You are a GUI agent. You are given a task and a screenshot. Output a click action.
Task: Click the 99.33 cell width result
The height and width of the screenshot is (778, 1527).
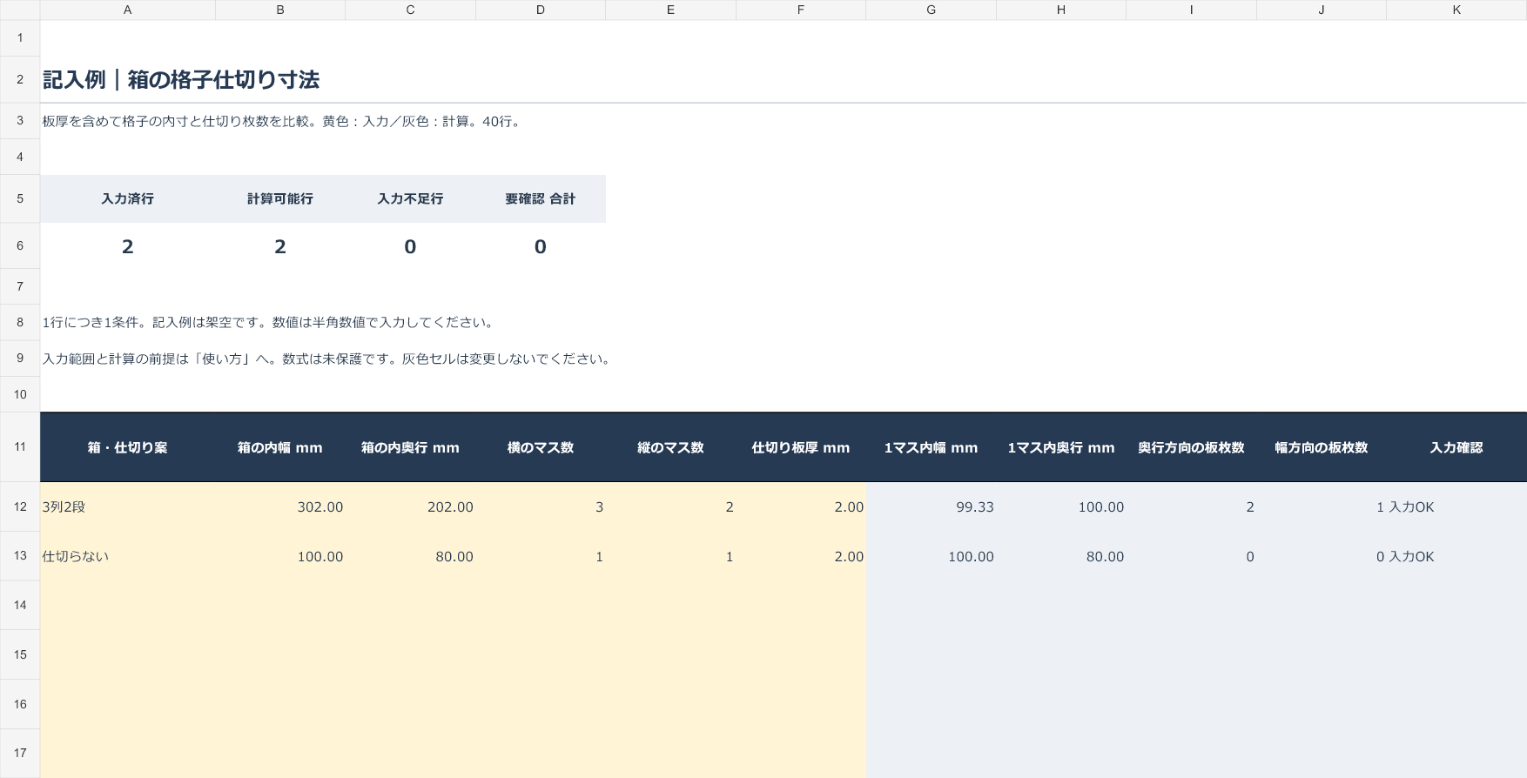point(975,507)
